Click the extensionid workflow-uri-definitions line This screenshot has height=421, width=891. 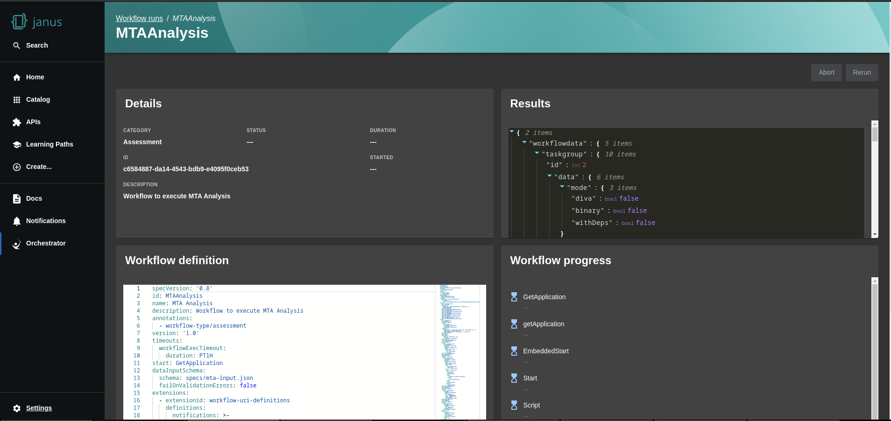pyautogui.click(x=224, y=400)
